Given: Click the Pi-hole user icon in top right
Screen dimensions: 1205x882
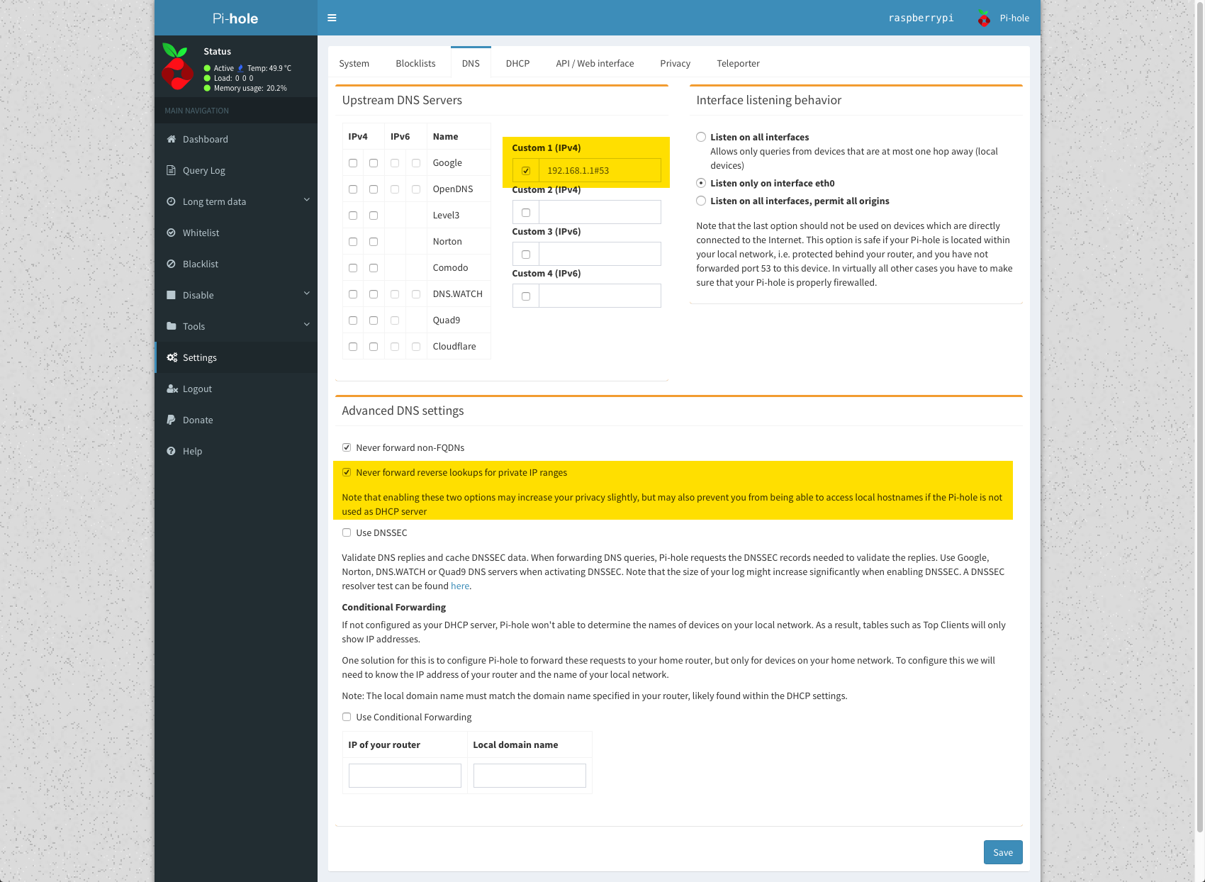Looking at the screenshot, I should (x=984, y=18).
